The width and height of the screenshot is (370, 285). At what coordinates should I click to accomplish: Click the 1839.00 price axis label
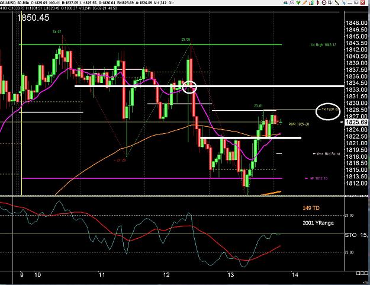(356, 63)
